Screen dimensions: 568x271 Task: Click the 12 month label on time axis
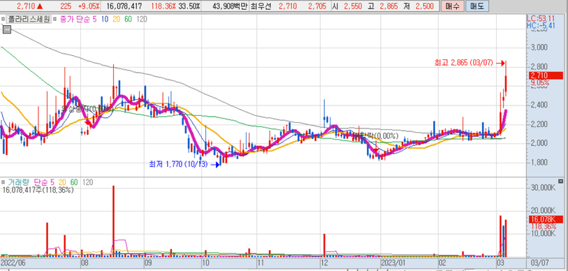tap(325, 262)
